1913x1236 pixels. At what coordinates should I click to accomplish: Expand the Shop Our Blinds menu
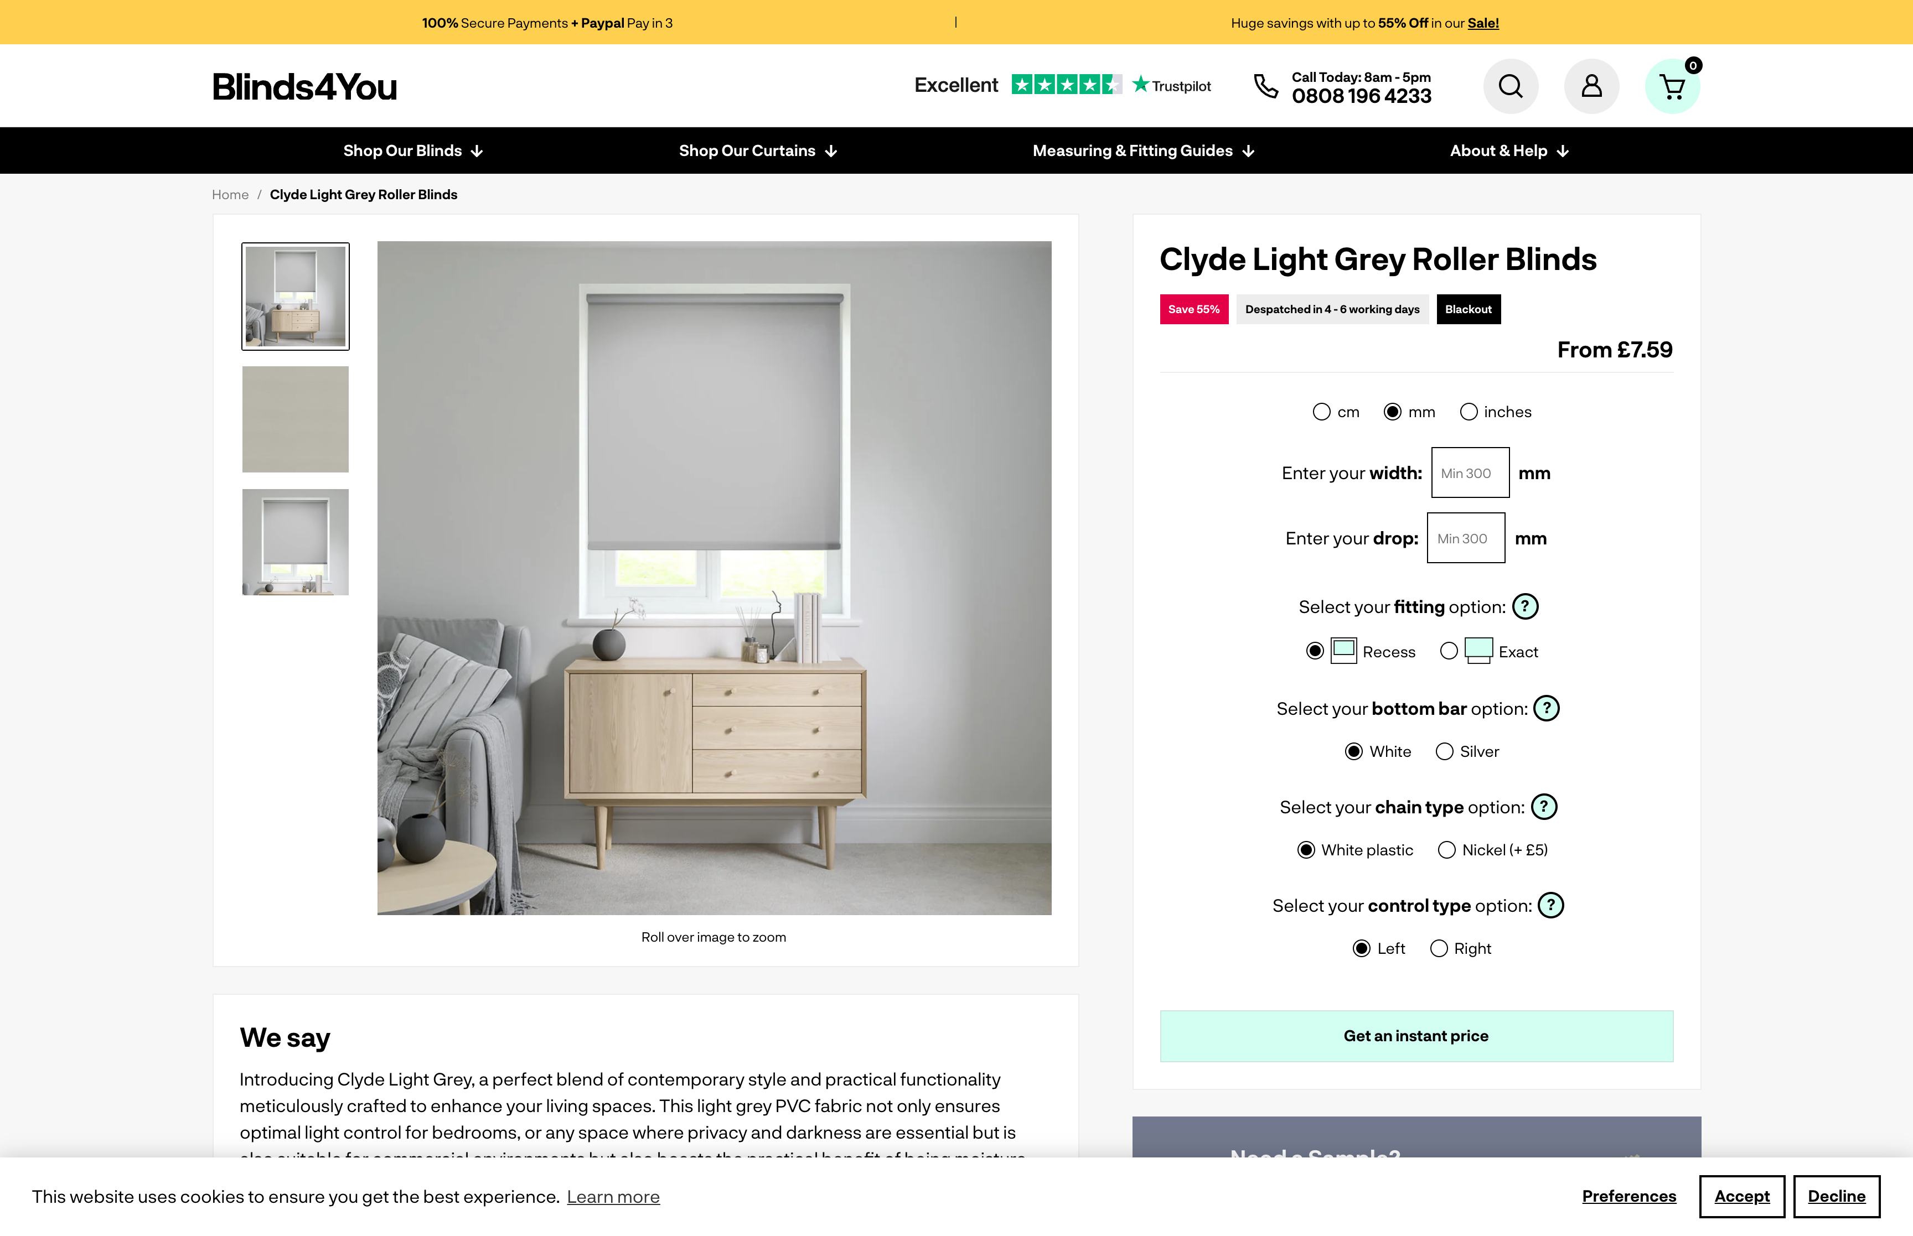pyautogui.click(x=412, y=151)
